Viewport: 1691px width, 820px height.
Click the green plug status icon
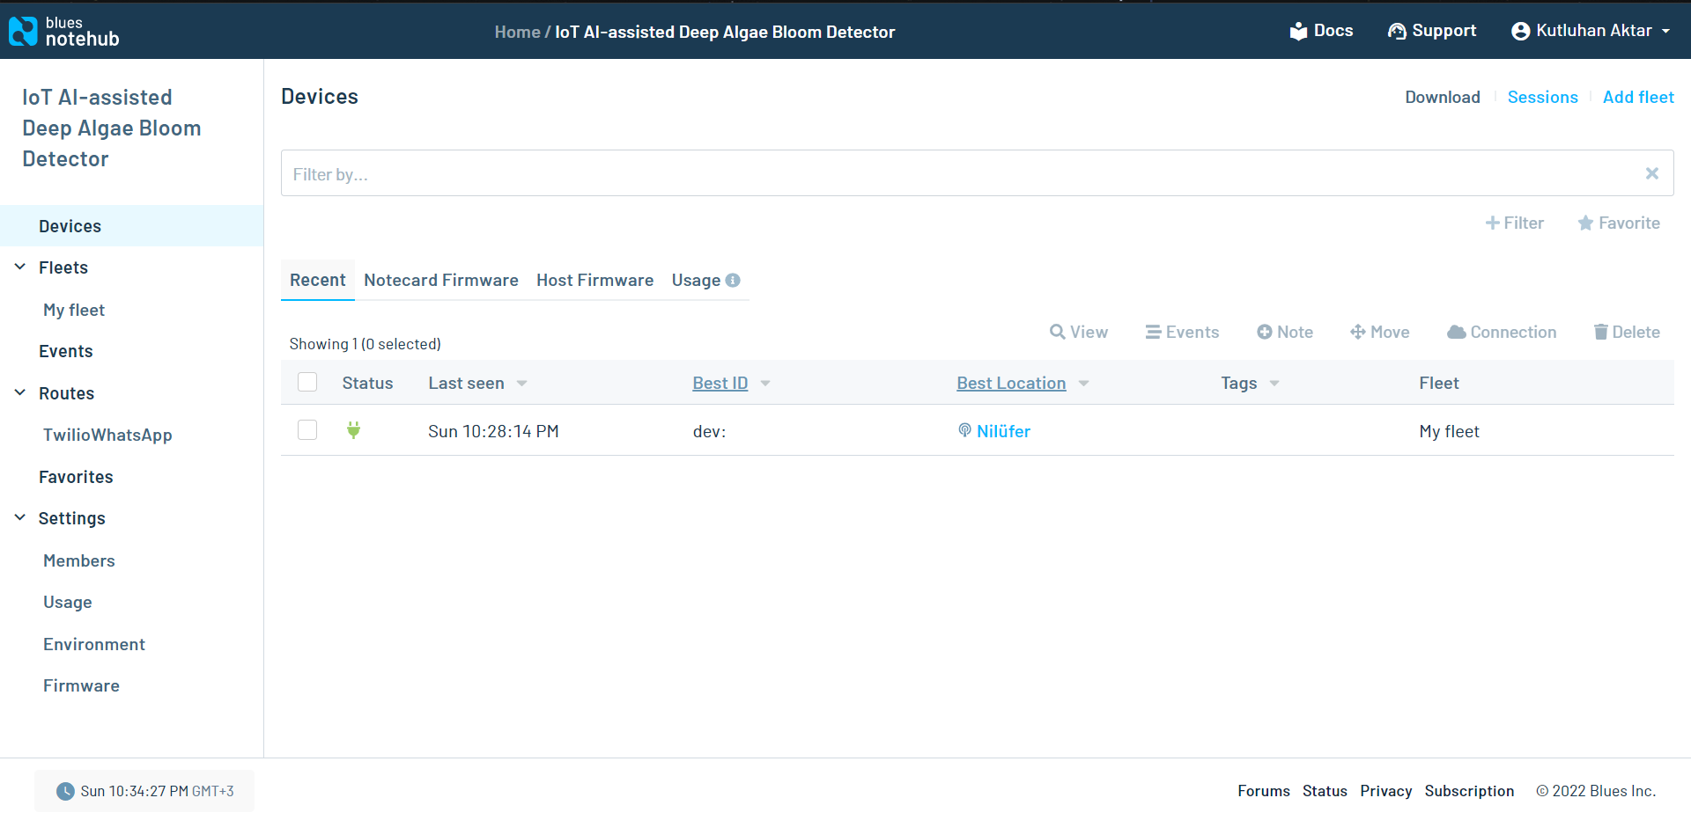pyautogui.click(x=353, y=430)
